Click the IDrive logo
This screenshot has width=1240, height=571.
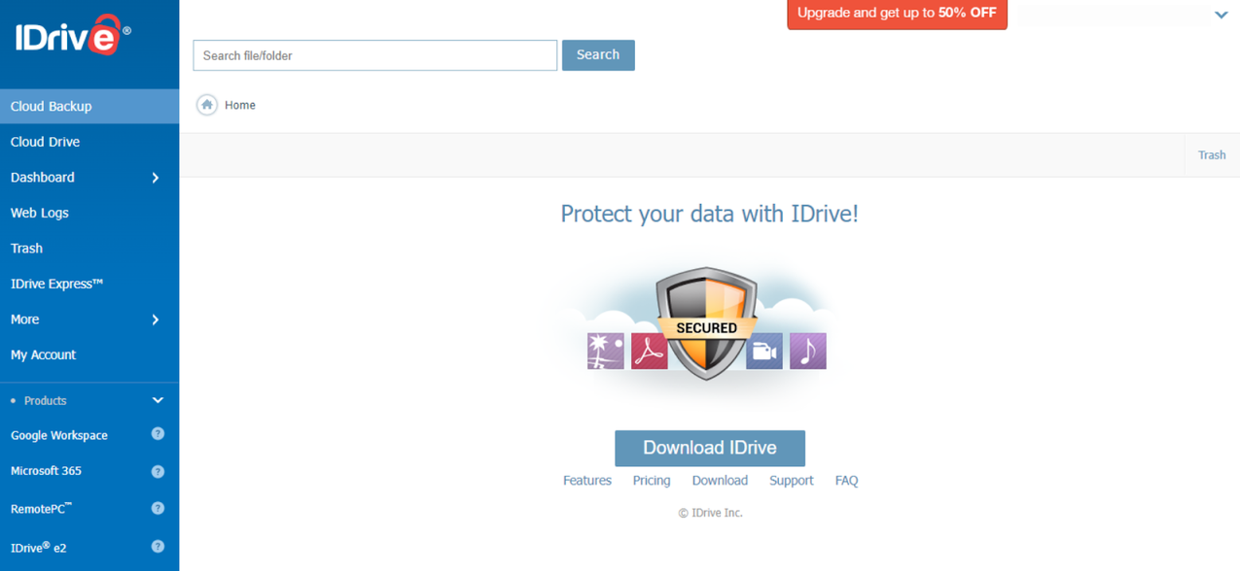point(73,35)
